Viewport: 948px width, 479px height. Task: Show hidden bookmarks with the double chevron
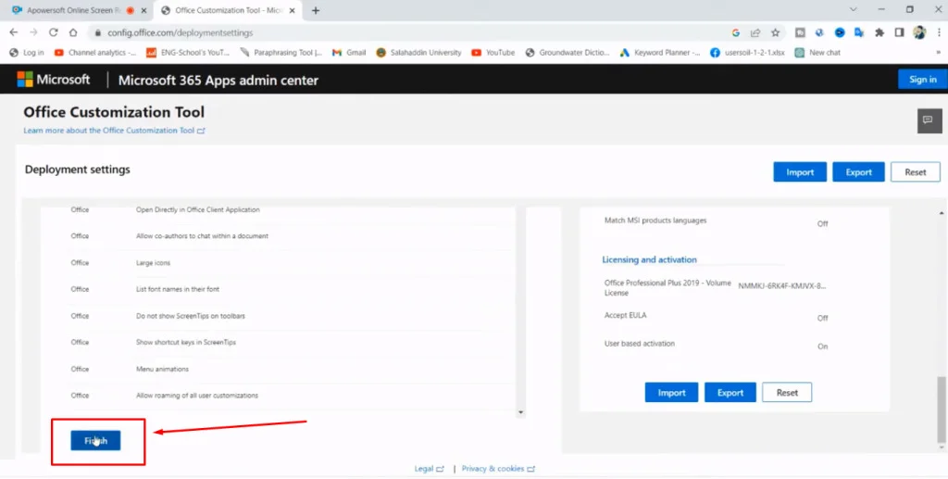[939, 53]
